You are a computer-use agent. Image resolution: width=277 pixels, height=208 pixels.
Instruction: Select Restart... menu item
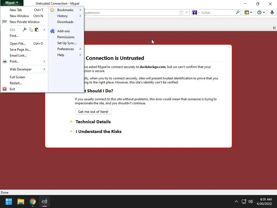(24, 83)
